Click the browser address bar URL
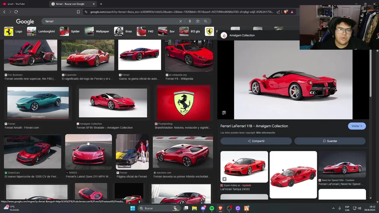 coord(182,12)
